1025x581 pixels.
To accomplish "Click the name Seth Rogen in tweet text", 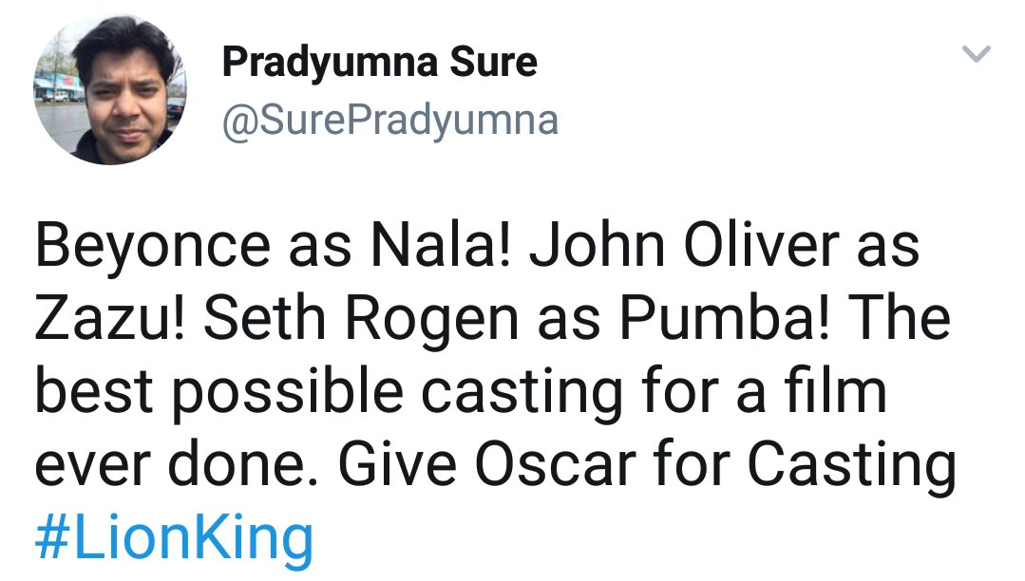I will 362,319.
